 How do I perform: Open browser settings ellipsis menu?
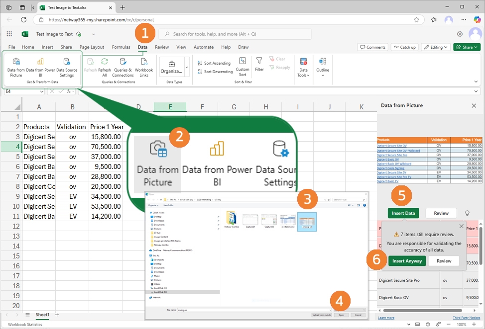[x=464, y=20]
